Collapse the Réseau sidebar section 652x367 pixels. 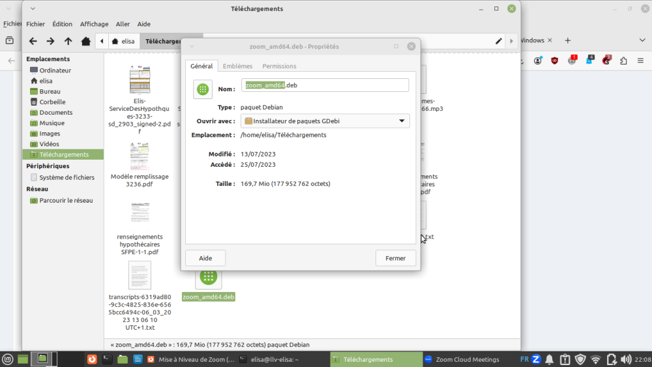37,188
